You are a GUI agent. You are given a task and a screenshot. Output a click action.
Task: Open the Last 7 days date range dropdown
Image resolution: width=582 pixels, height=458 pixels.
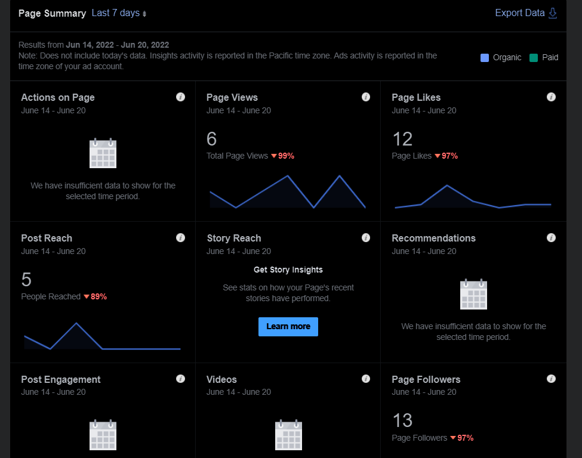[119, 13]
